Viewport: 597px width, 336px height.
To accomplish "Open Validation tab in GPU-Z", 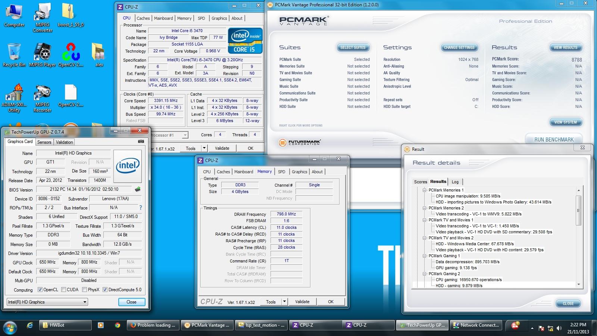I will tap(64, 142).
